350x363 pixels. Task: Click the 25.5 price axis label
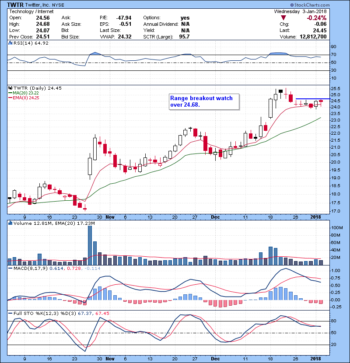coord(336,89)
